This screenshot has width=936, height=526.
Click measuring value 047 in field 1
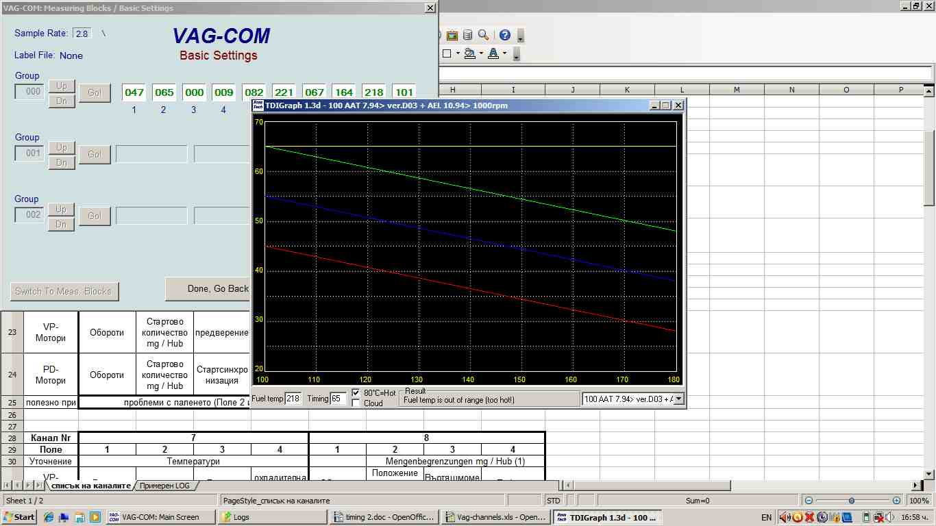134,92
